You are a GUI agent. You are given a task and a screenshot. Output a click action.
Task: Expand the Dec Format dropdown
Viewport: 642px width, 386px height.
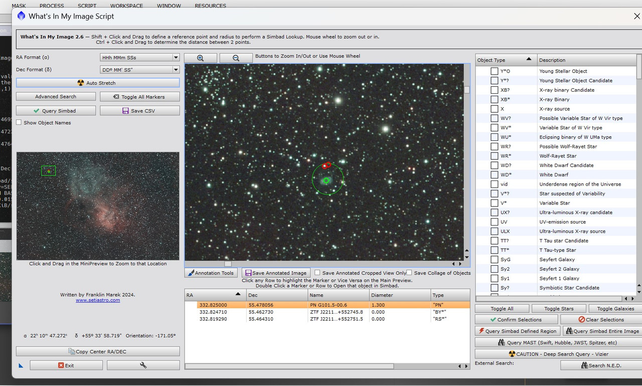point(140,70)
